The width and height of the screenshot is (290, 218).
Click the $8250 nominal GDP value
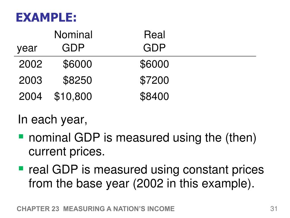point(77,81)
